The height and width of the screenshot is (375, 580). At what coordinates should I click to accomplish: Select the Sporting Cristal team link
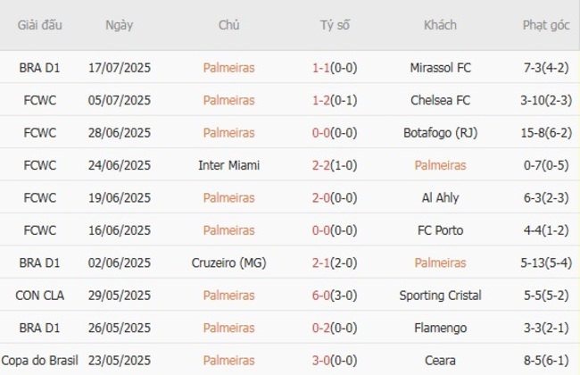coord(440,296)
